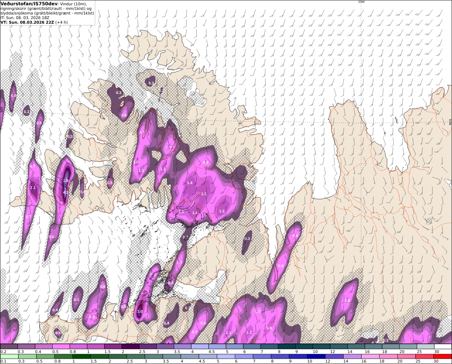This screenshot has width=452, height=364.
Task: Select the dark teal swatch after 8 in top legend
Action: pyautogui.click(x=286, y=347)
